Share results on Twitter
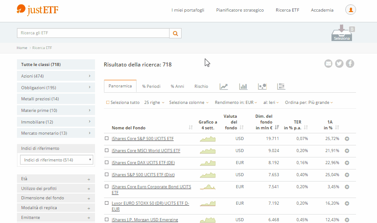This screenshot has width=377, height=223. [339, 64]
